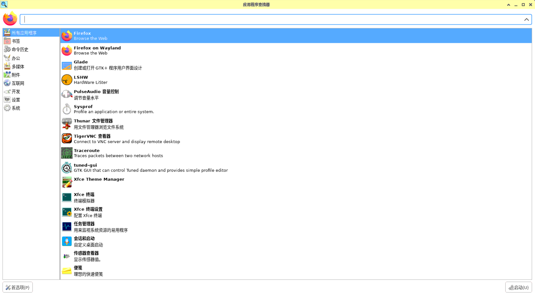Image resolution: width=535 pixels, height=295 pixels.
Task: Click the tuned-gui icon
Action: tap(67, 168)
